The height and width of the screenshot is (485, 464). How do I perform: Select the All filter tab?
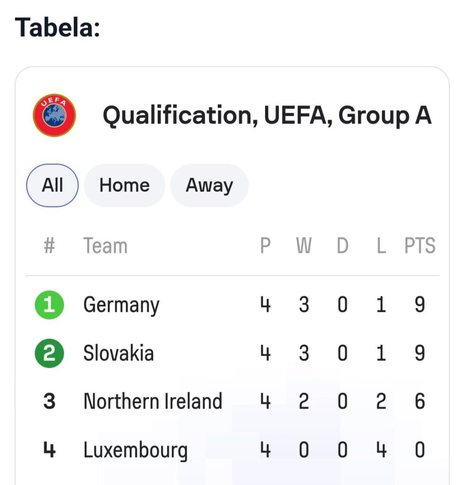tap(52, 185)
